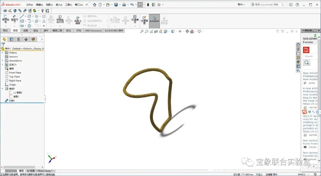The width and height of the screenshot is (321, 176).
Task: Click the Sketch (草图绘制) tool
Action: point(6,19)
